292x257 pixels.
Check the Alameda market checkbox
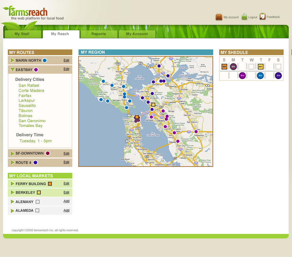[x=37, y=211]
